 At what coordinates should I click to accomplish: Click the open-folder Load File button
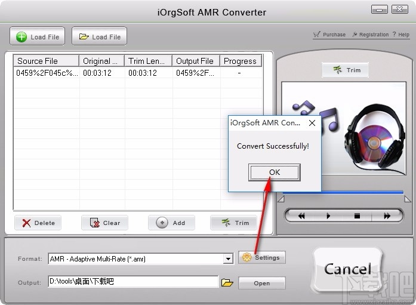click(99, 36)
